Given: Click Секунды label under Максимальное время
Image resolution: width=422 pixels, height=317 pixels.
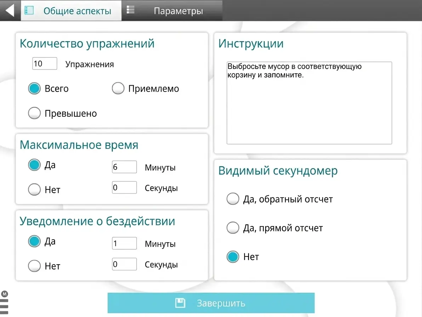Looking at the screenshot, I should pyautogui.click(x=161, y=188).
